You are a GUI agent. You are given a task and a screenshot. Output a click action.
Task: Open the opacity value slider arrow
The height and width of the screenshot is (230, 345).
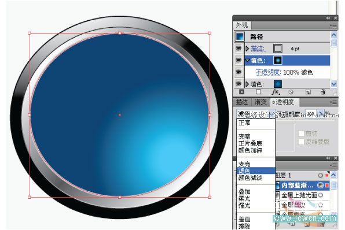coord(321,113)
